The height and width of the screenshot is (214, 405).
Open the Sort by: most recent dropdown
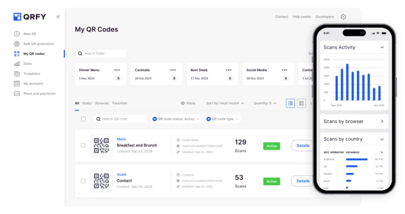coord(225,104)
